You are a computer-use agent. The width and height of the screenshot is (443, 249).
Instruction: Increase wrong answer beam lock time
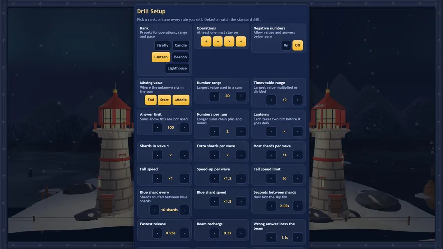[x=298, y=237]
